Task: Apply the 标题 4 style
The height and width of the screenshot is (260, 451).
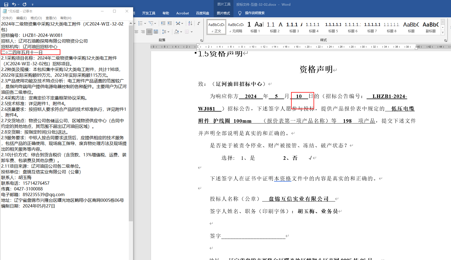Action: (x=314, y=27)
